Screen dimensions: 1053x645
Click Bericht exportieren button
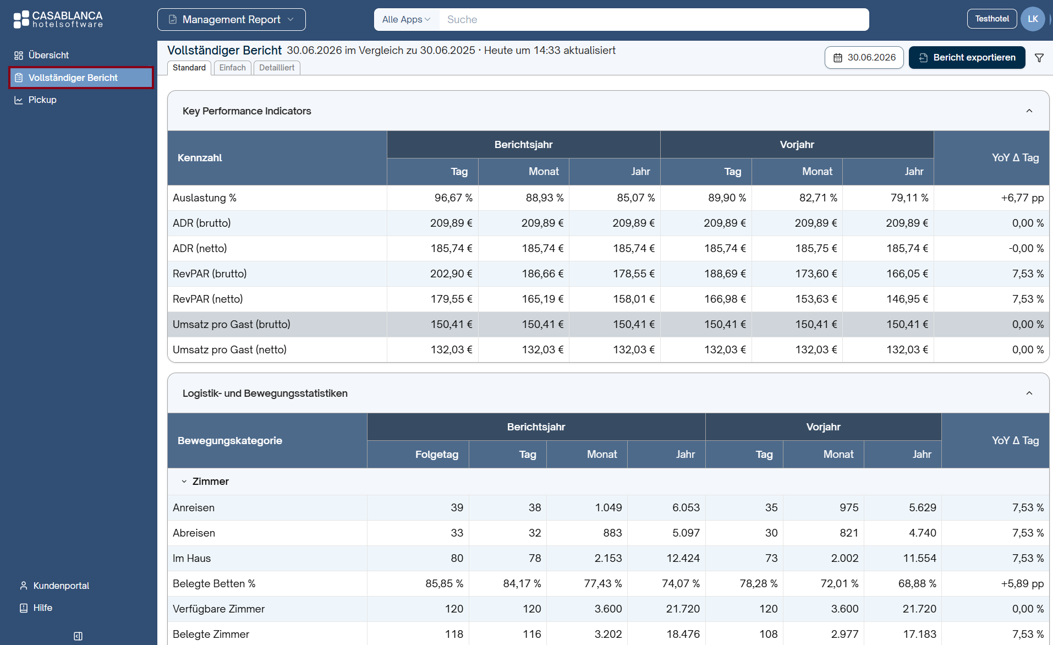pyautogui.click(x=967, y=57)
